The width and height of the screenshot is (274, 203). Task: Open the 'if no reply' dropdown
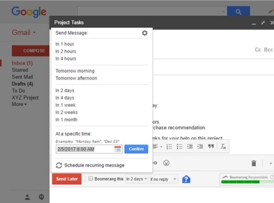(164, 179)
